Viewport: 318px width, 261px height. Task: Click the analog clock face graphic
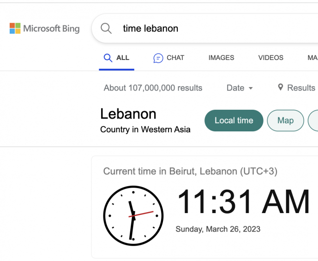(x=133, y=216)
